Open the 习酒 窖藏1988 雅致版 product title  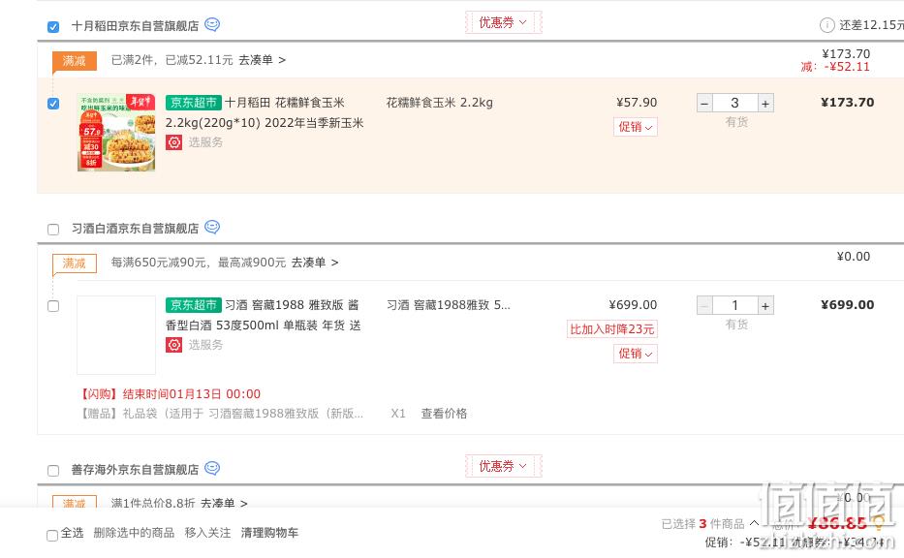point(264,315)
